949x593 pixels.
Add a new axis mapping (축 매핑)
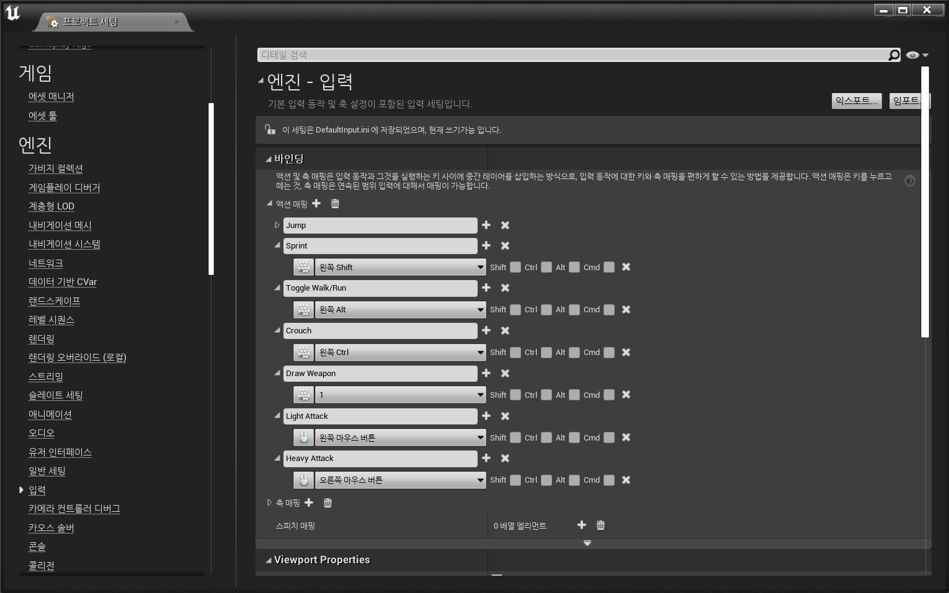[x=309, y=503]
